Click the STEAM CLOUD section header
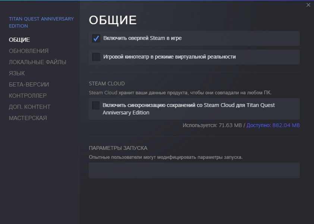This screenshot has width=314, height=224. (x=107, y=83)
